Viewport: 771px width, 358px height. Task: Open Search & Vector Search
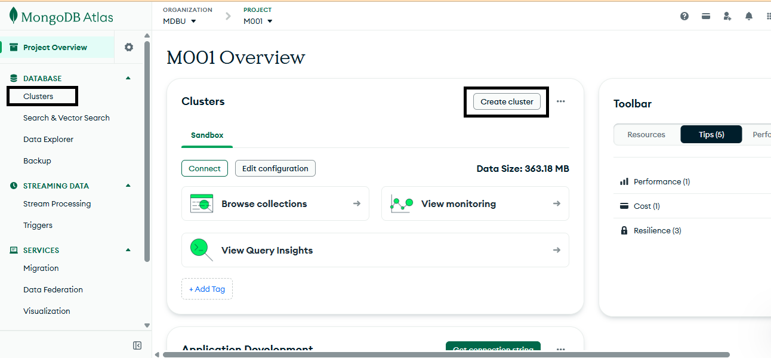66,118
